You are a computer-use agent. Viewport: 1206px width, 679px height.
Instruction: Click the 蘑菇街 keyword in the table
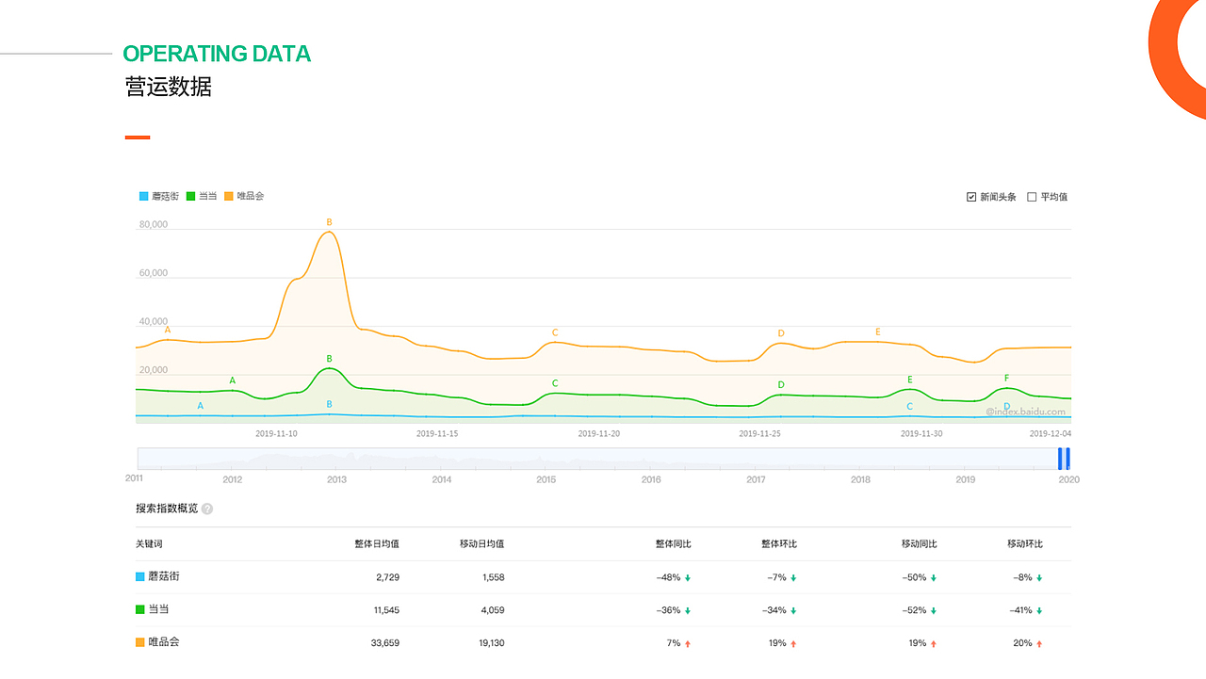[163, 576]
